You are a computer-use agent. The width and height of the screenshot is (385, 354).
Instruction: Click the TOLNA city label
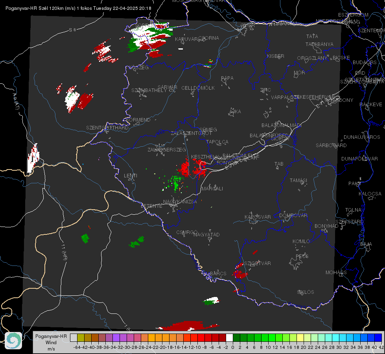pos(353,210)
